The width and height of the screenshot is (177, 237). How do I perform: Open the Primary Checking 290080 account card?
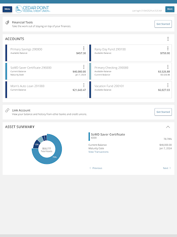pos(130,71)
